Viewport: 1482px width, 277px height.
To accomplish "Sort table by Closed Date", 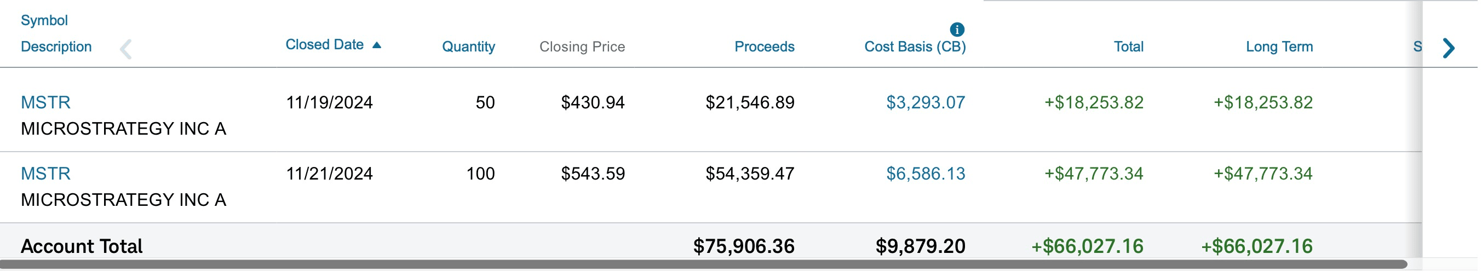I will (324, 45).
